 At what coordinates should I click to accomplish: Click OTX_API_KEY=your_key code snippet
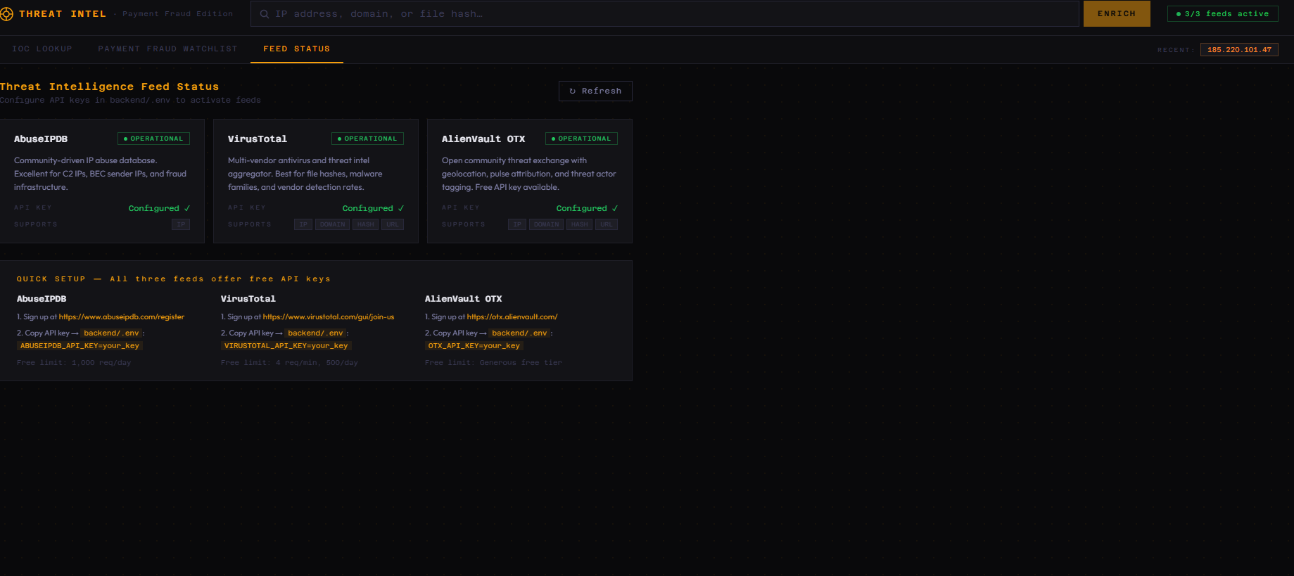[474, 346]
